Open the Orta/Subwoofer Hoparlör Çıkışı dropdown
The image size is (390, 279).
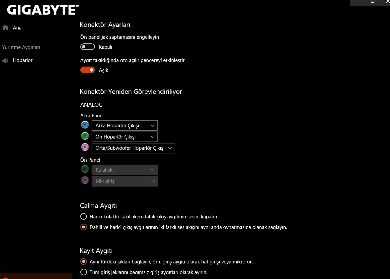pos(133,148)
